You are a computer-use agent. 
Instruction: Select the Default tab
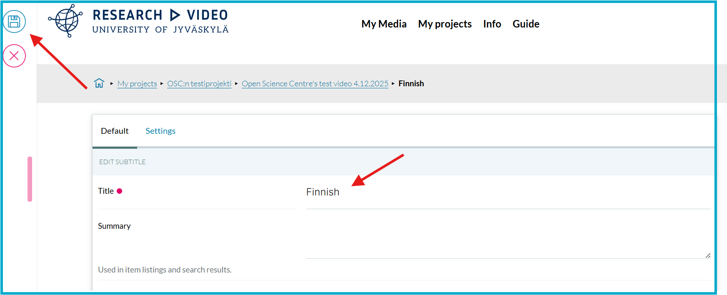pyautogui.click(x=115, y=131)
